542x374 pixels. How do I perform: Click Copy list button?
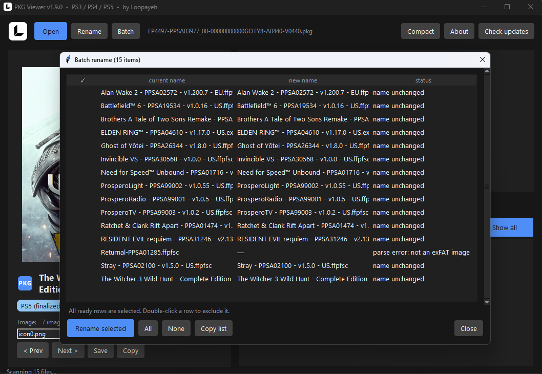214,328
